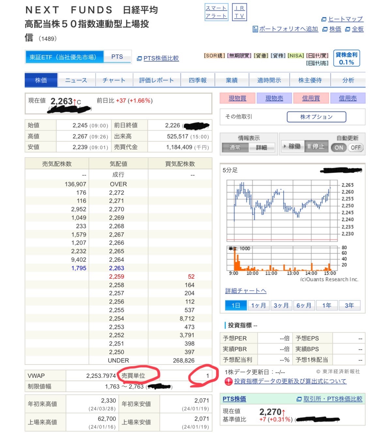Set information display to 通常
Image resolution: width=370 pixels, height=433 pixels.
(235, 147)
